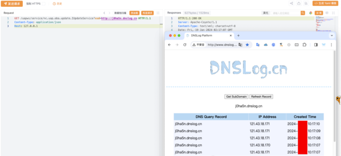Open the tab search dropdown chevron in the browser

[x=332, y=35]
